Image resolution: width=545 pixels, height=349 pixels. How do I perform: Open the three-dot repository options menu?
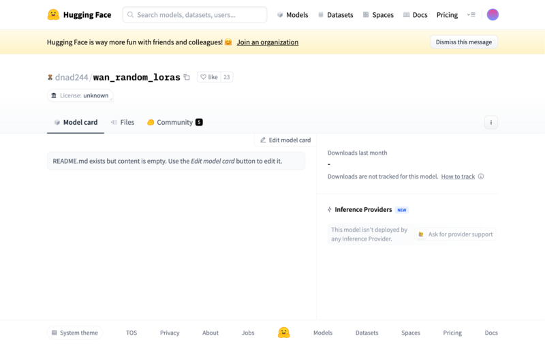point(490,123)
